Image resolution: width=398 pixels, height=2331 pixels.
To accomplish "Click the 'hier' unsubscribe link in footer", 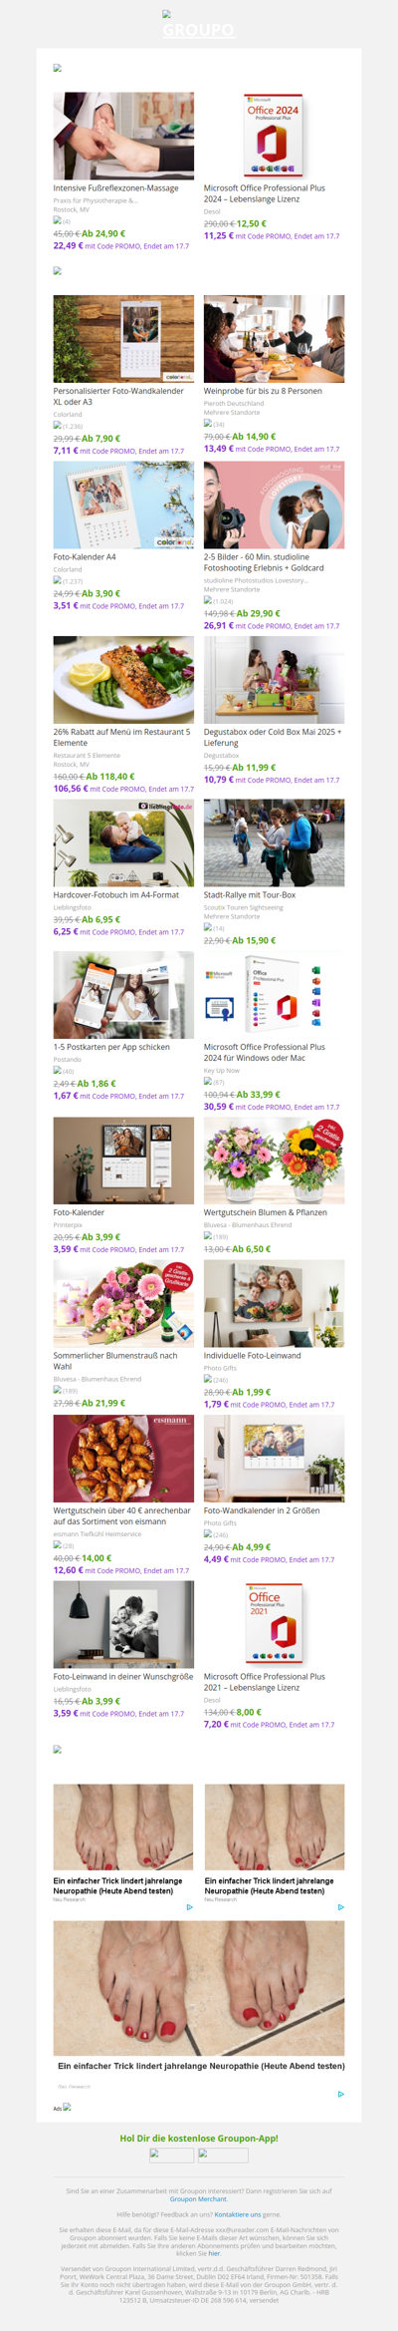I will [214, 2253].
